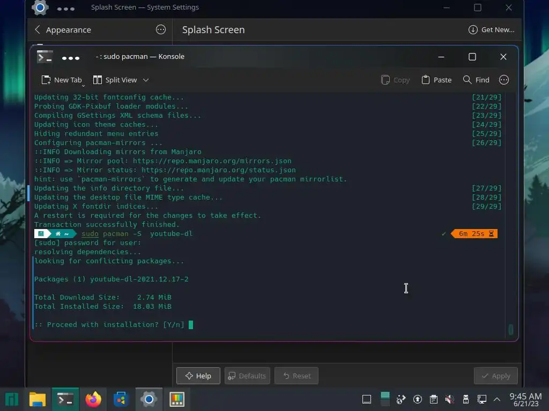This screenshot has width=549, height=411.
Task: Click the status.json URL in terminal
Action: [x=219, y=170]
